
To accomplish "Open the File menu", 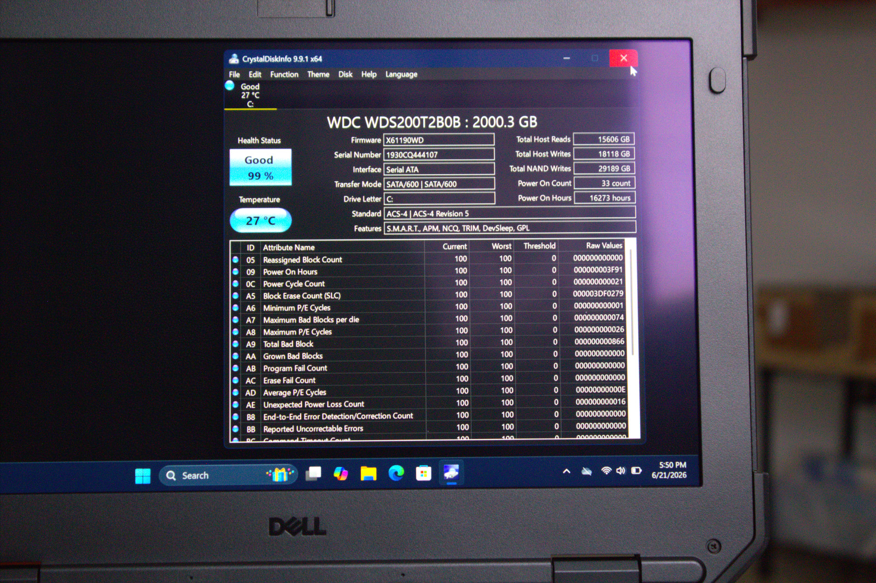I will tap(234, 74).
